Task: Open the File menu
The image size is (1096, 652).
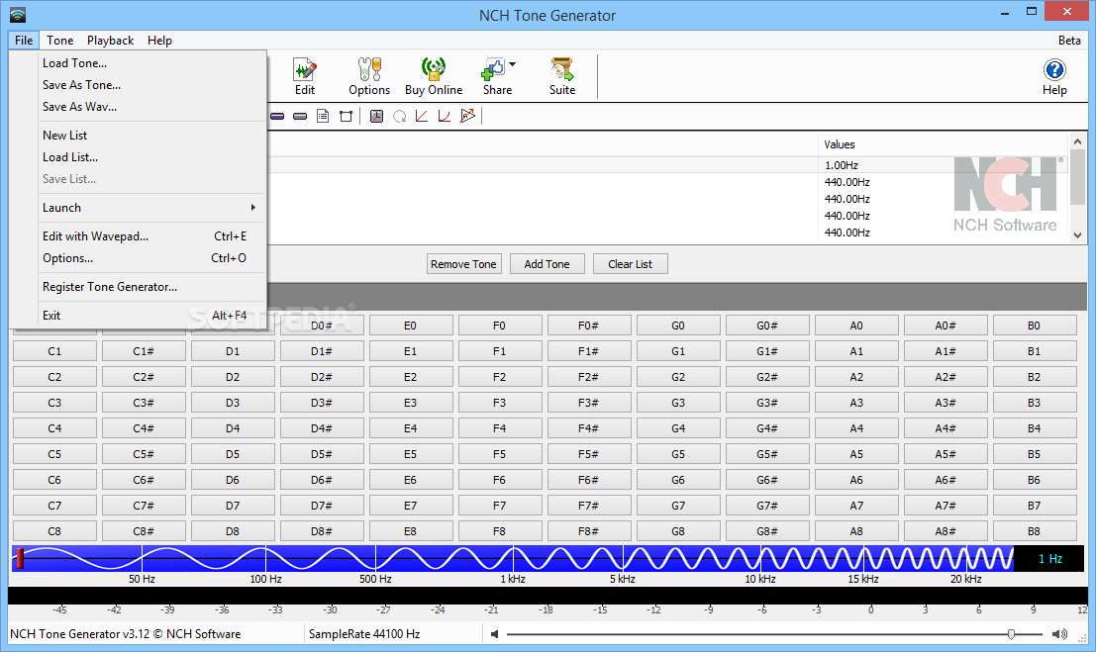Action: 24,41
